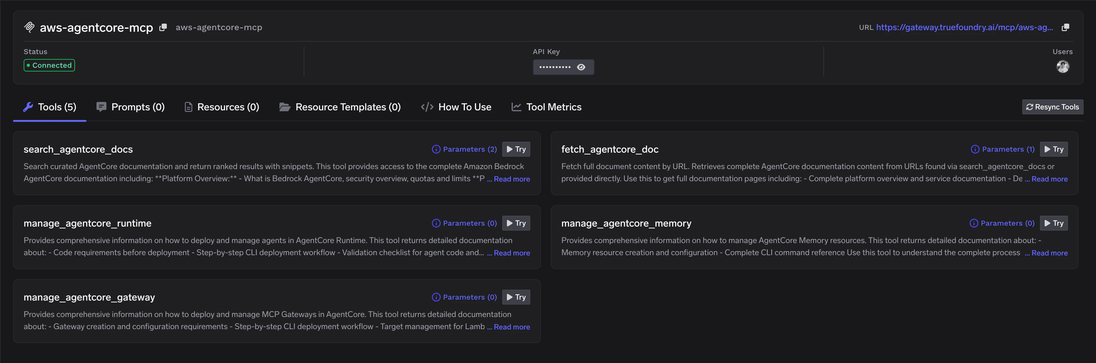Copy the aws-agentcore-mcp server name
The width and height of the screenshot is (1096, 363).
coord(163,27)
